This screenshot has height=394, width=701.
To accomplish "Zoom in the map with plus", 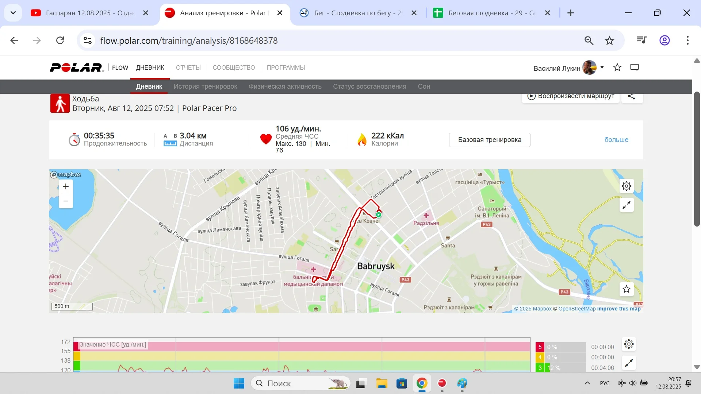I will click(66, 187).
